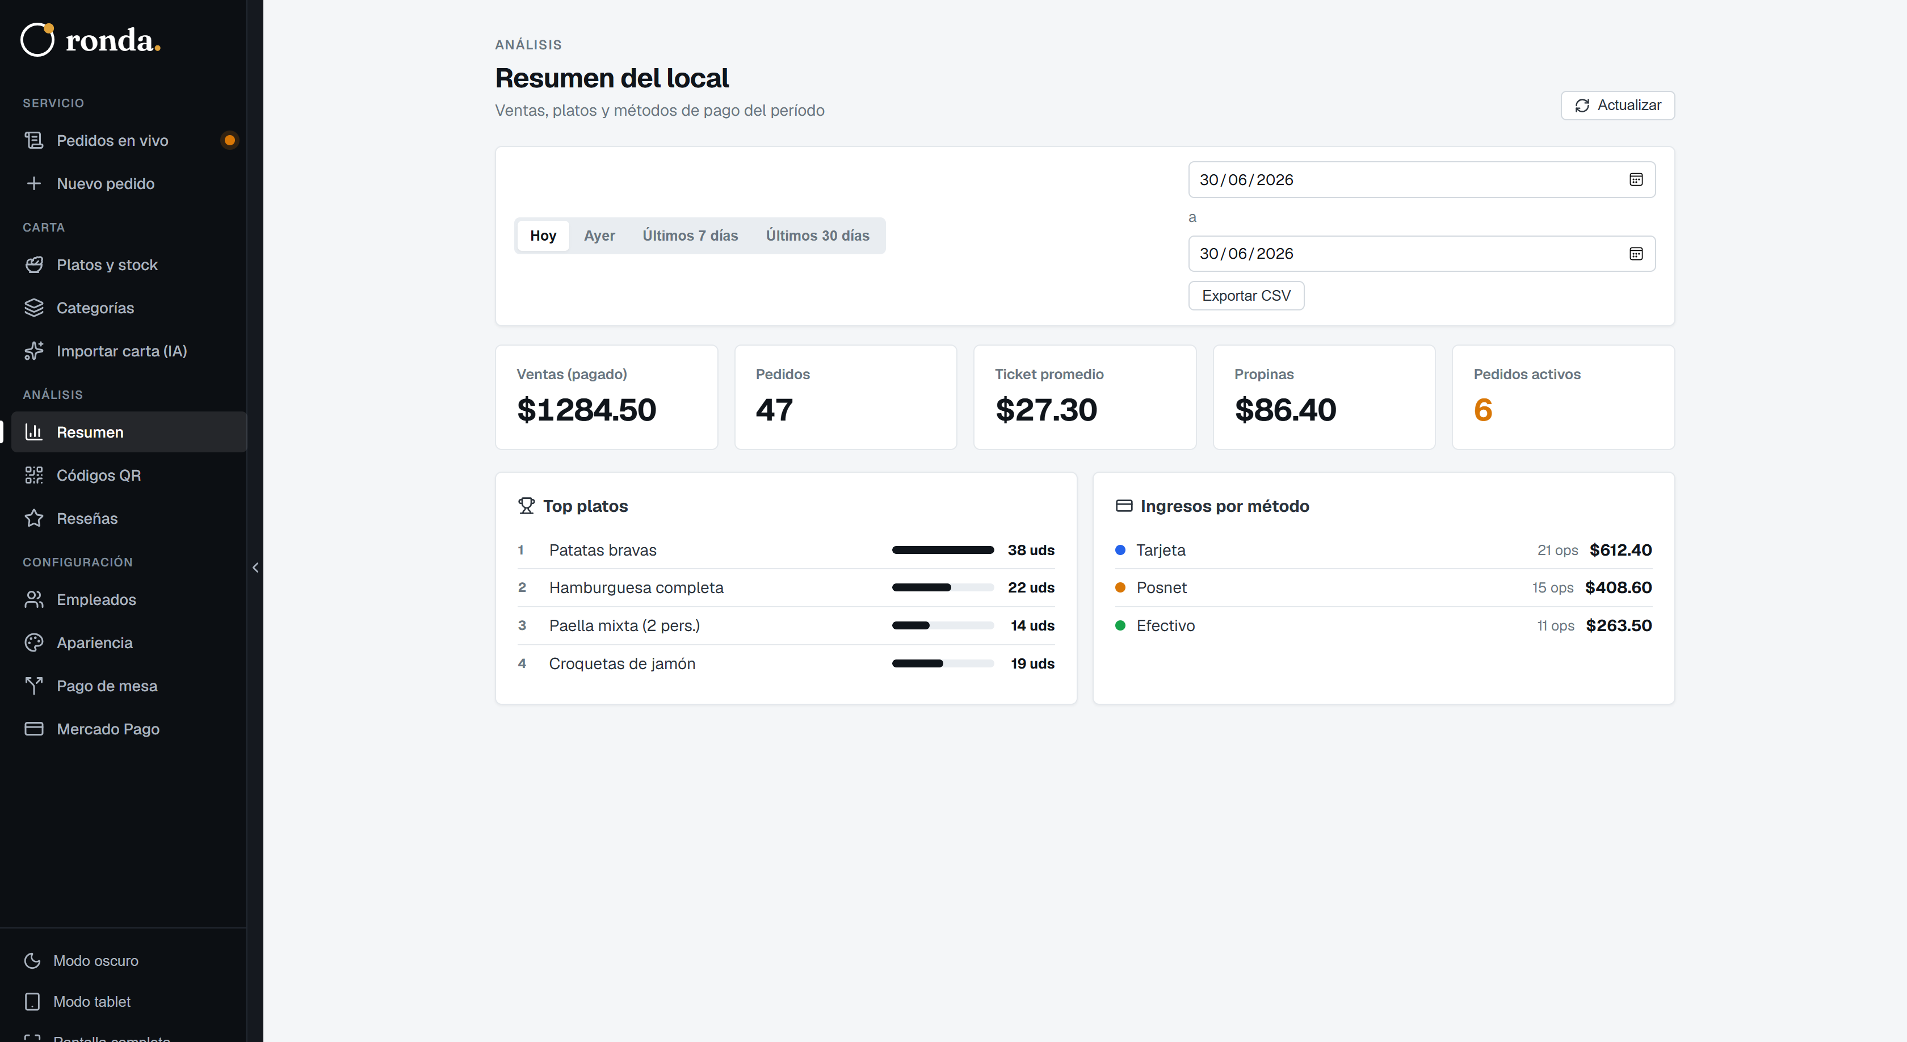This screenshot has width=1907, height=1042.
Task: Collapse the sidebar with the chevron
Action: pyautogui.click(x=255, y=568)
